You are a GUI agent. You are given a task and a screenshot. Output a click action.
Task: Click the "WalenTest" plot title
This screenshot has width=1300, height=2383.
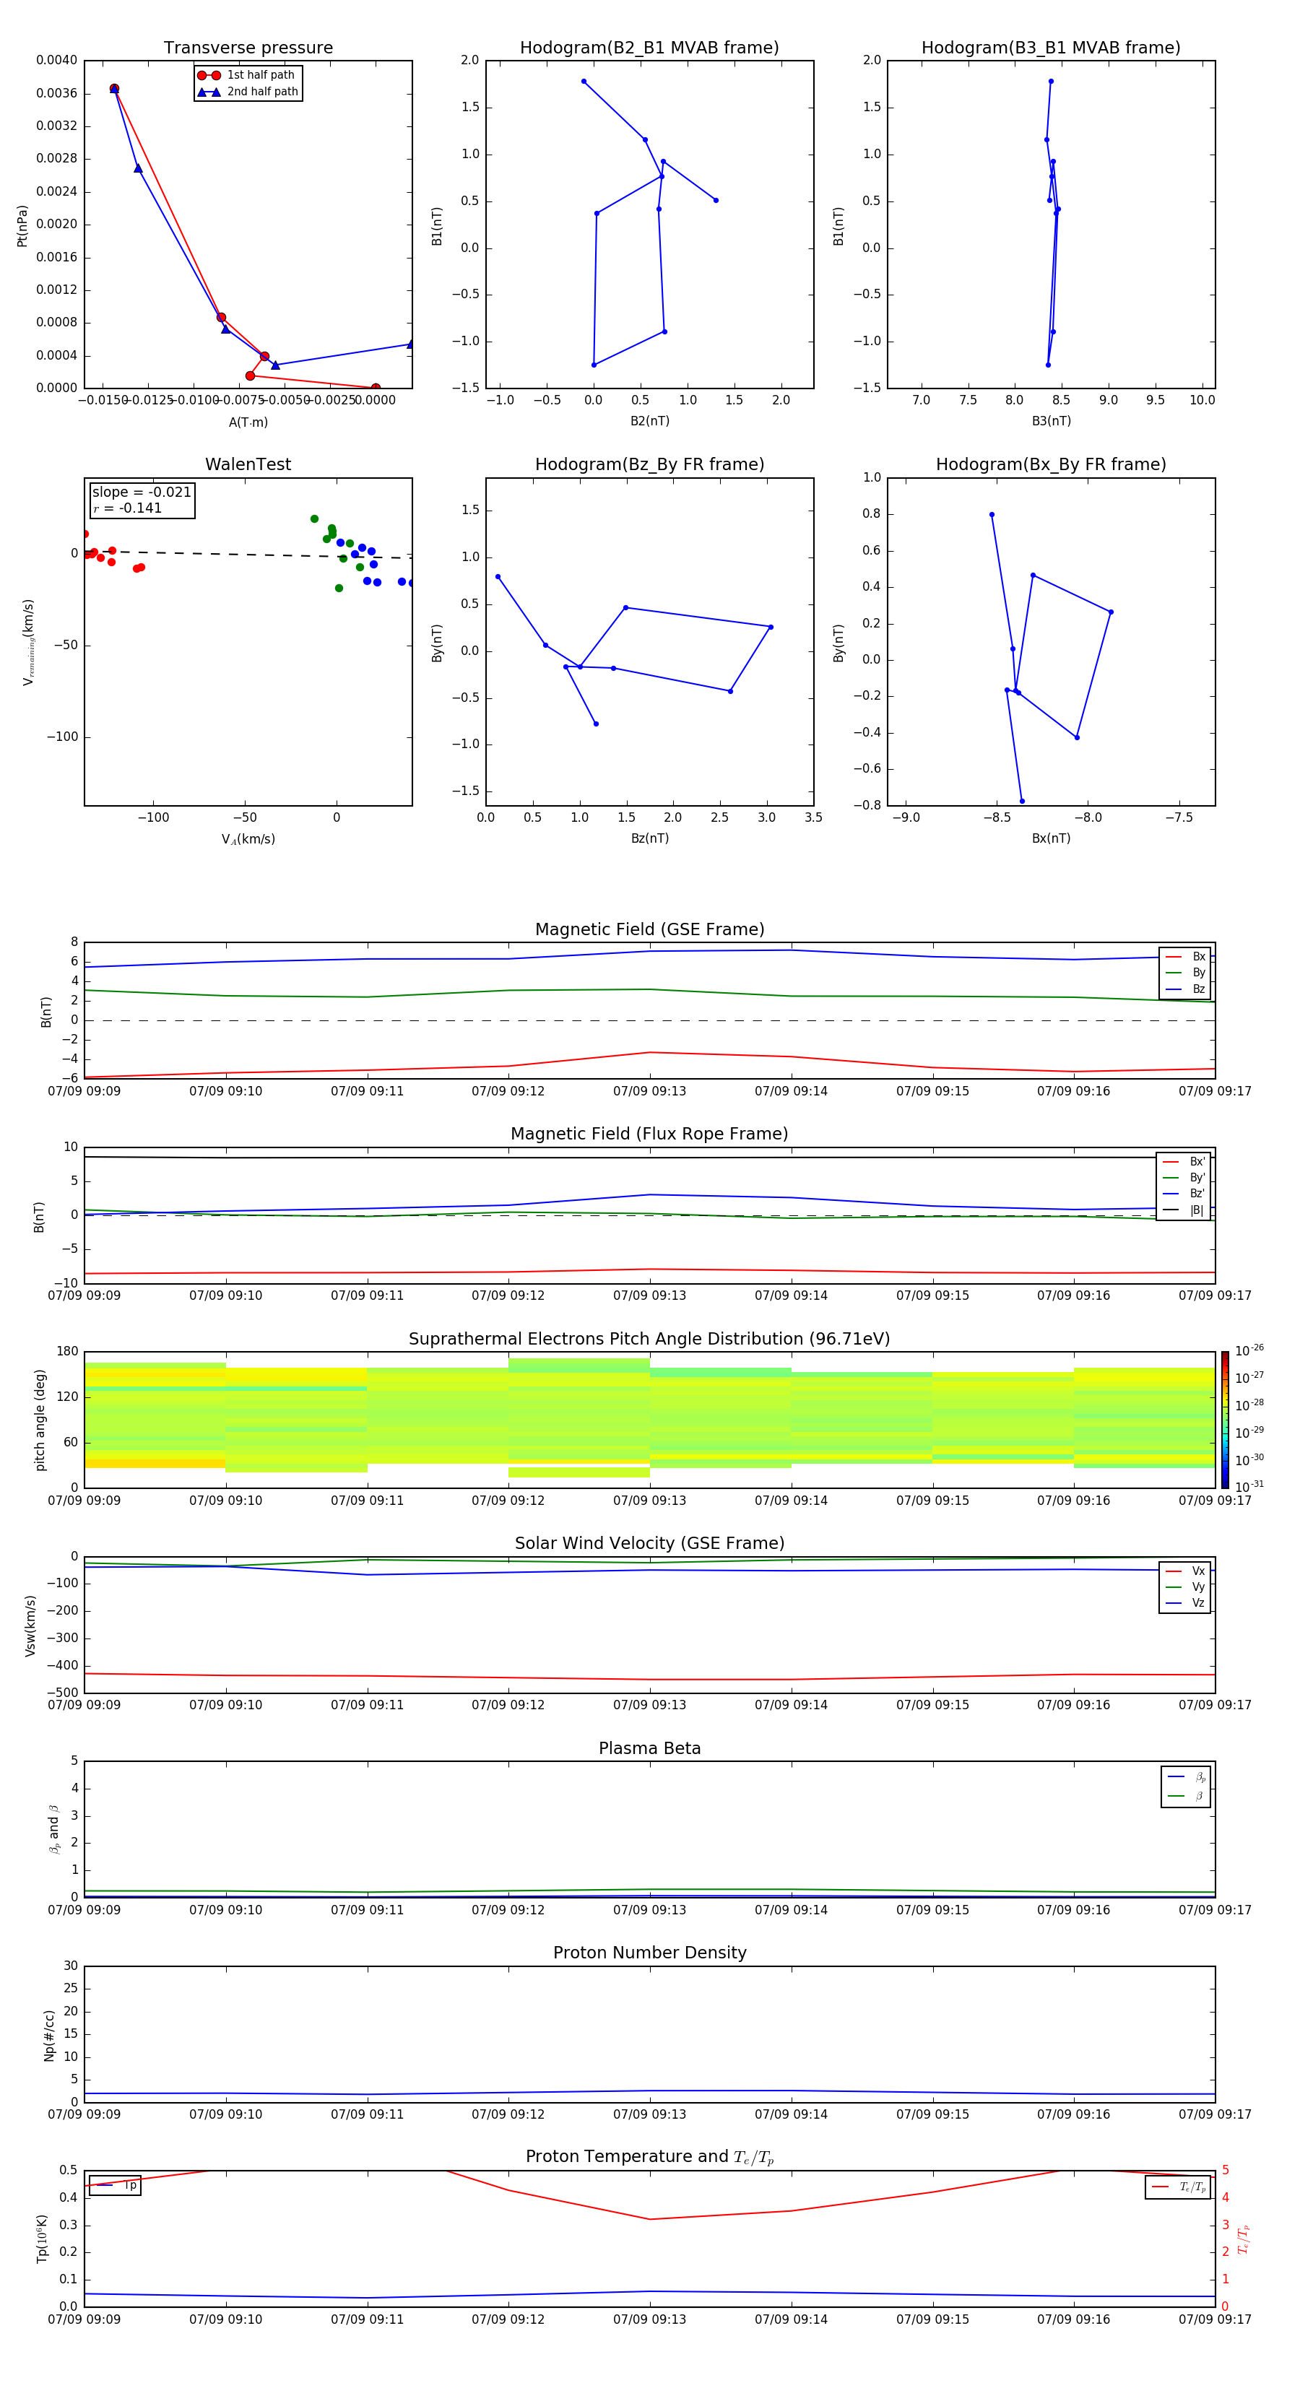tap(248, 464)
